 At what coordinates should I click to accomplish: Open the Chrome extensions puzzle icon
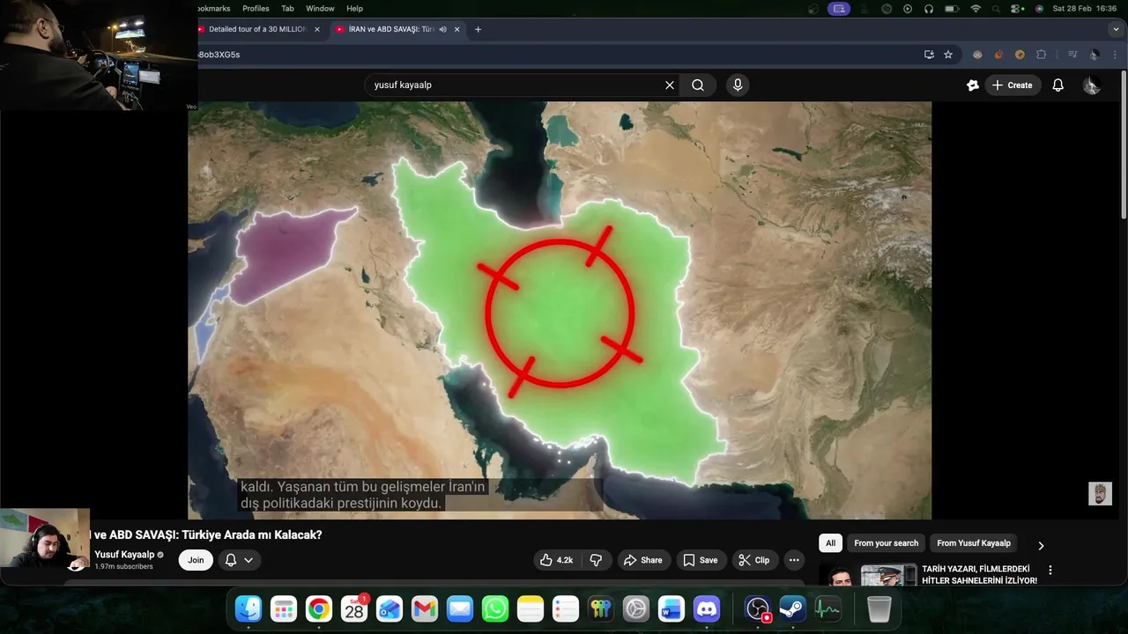(x=1041, y=55)
